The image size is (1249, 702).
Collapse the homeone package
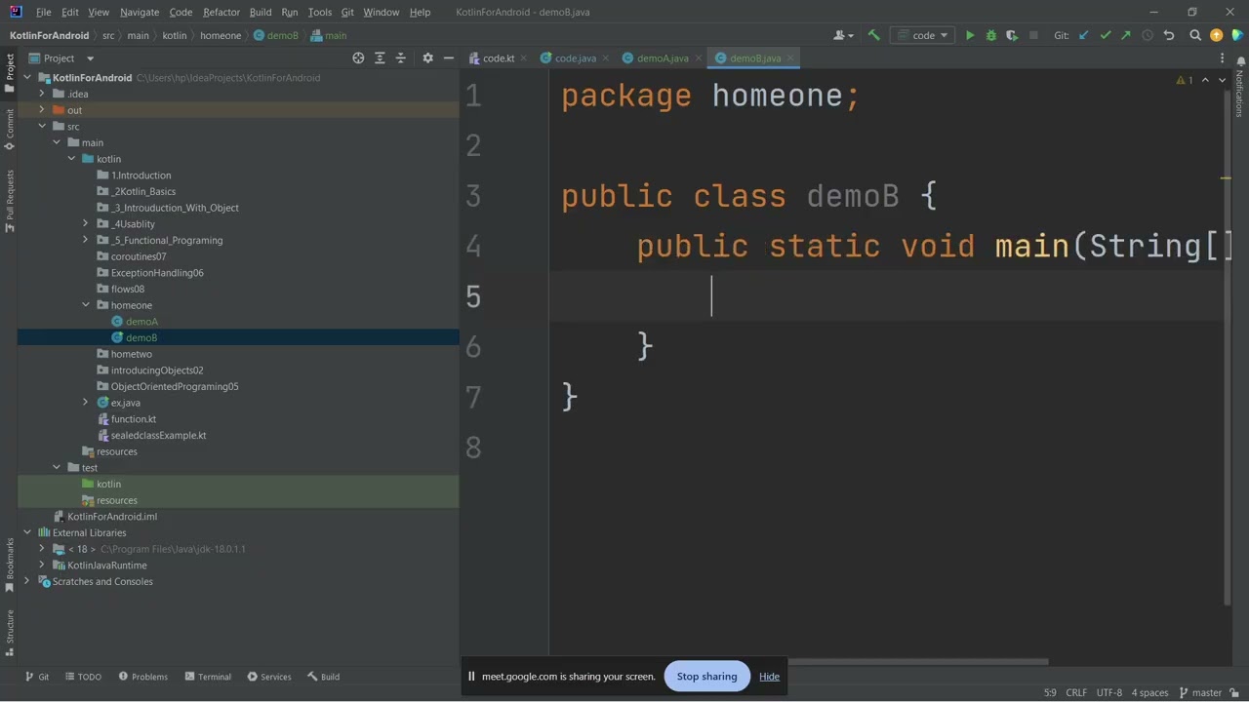pyautogui.click(x=86, y=305)
